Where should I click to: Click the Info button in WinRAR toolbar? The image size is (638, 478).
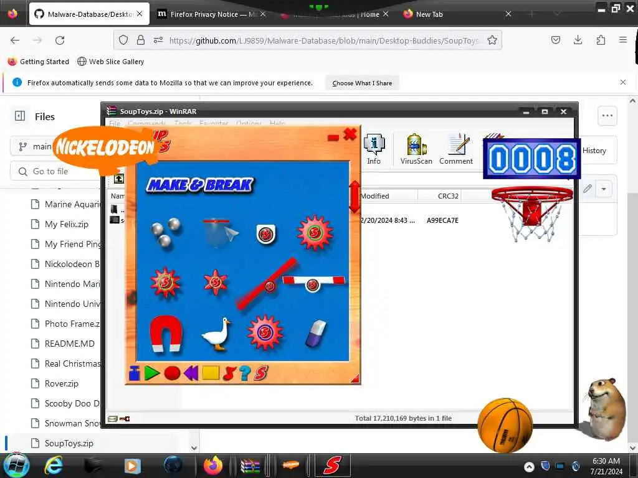click(x=374, y=149)
